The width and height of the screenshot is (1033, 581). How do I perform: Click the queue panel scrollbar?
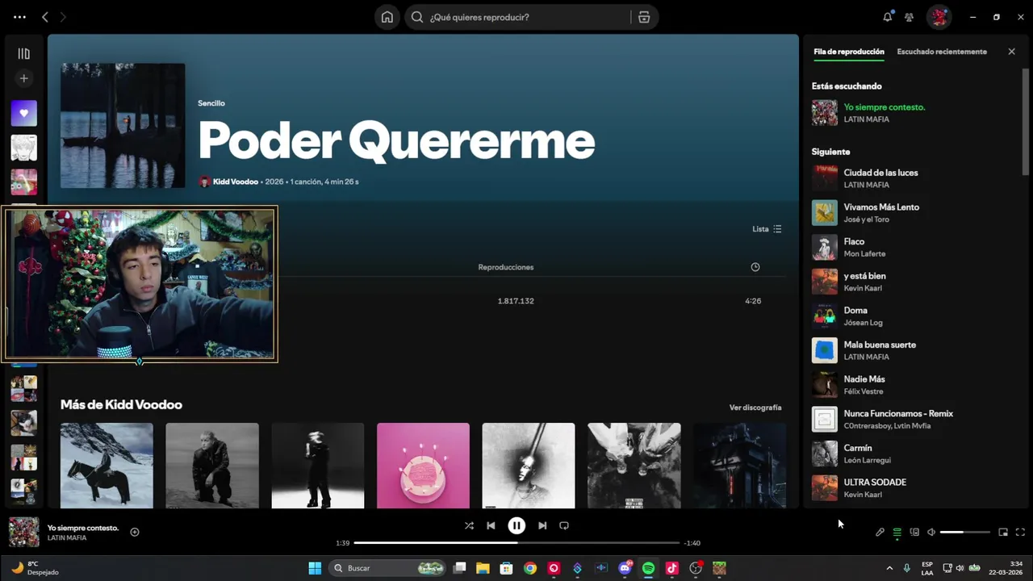pyautogui.click(x=1026, y=121)
